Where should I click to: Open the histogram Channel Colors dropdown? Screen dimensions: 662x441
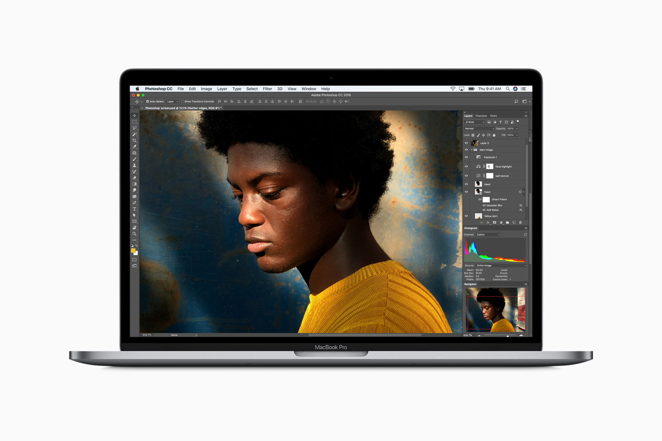pos(489,235)
